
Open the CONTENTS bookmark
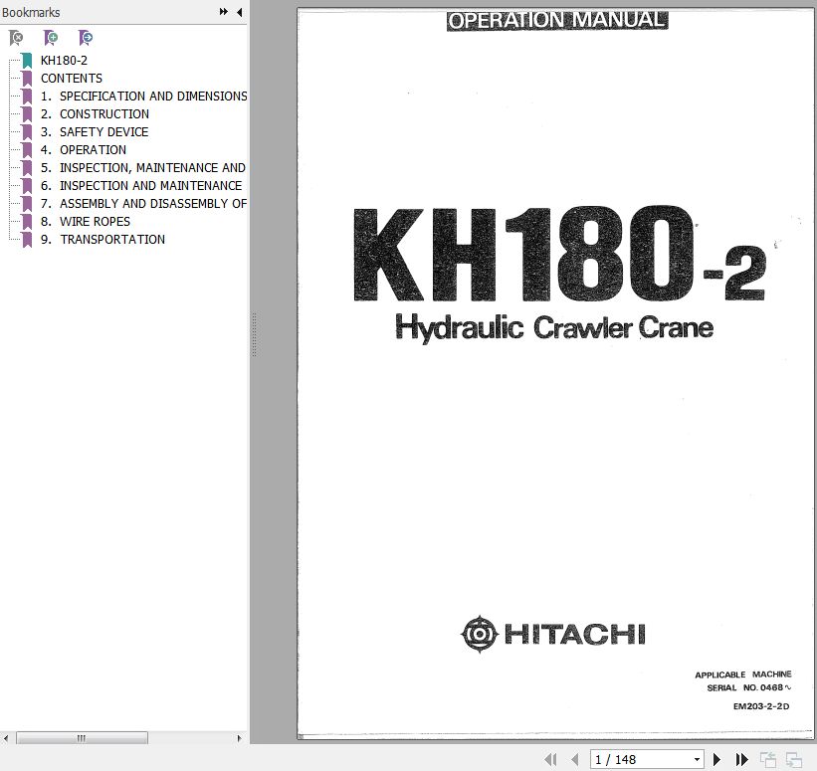(x=72, y=79)
